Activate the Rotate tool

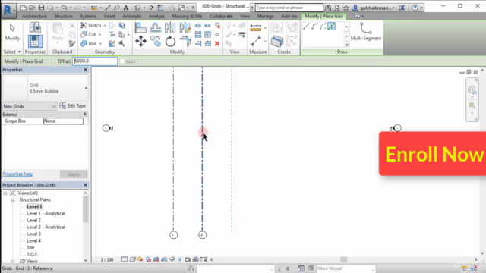[170, 41]
